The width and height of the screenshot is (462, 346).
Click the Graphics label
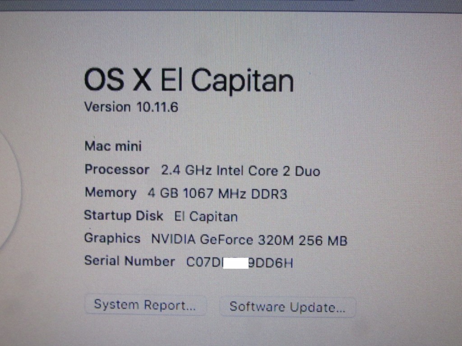coord(112,238)
